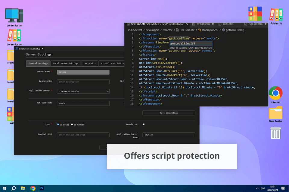
Task: Open Photoshop from the taskbar
Action: [42, 188]
